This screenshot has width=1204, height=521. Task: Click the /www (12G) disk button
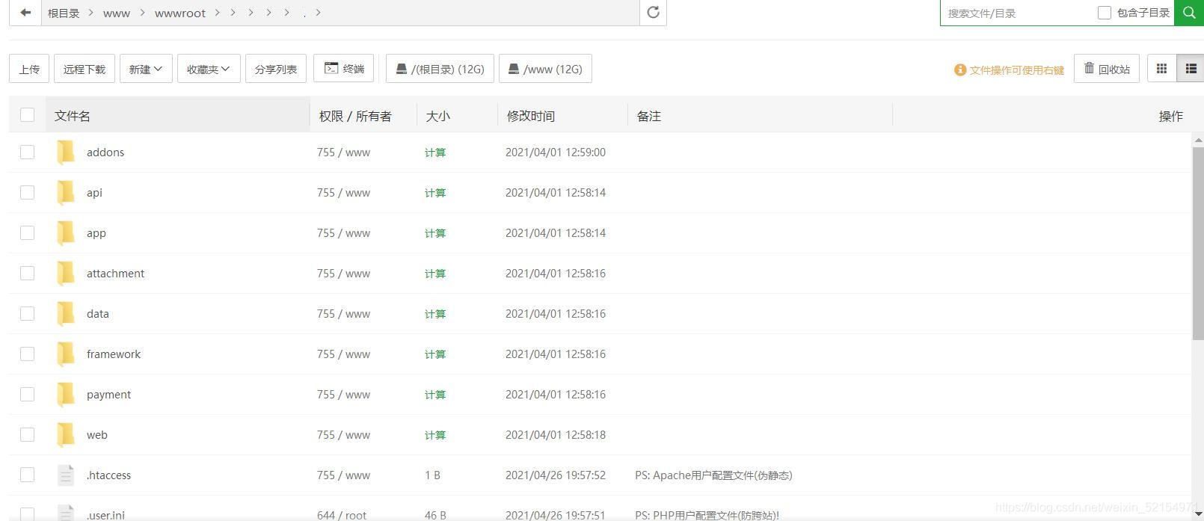pyautogui.click(x=545, y=69)
